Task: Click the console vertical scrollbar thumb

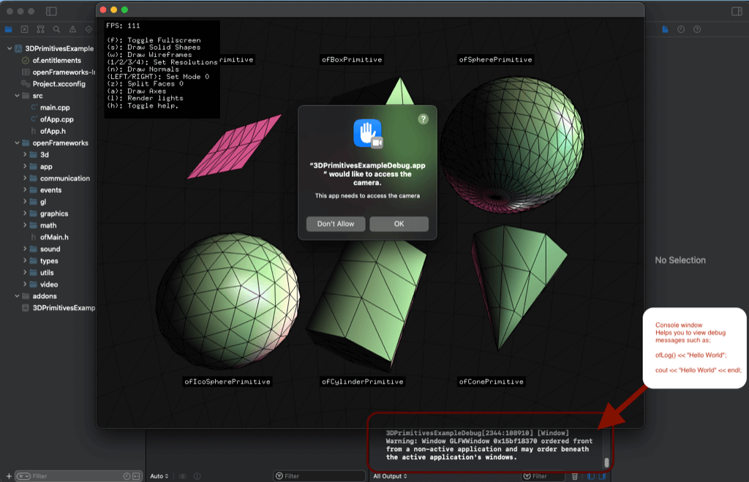Action: pos(606,462)
